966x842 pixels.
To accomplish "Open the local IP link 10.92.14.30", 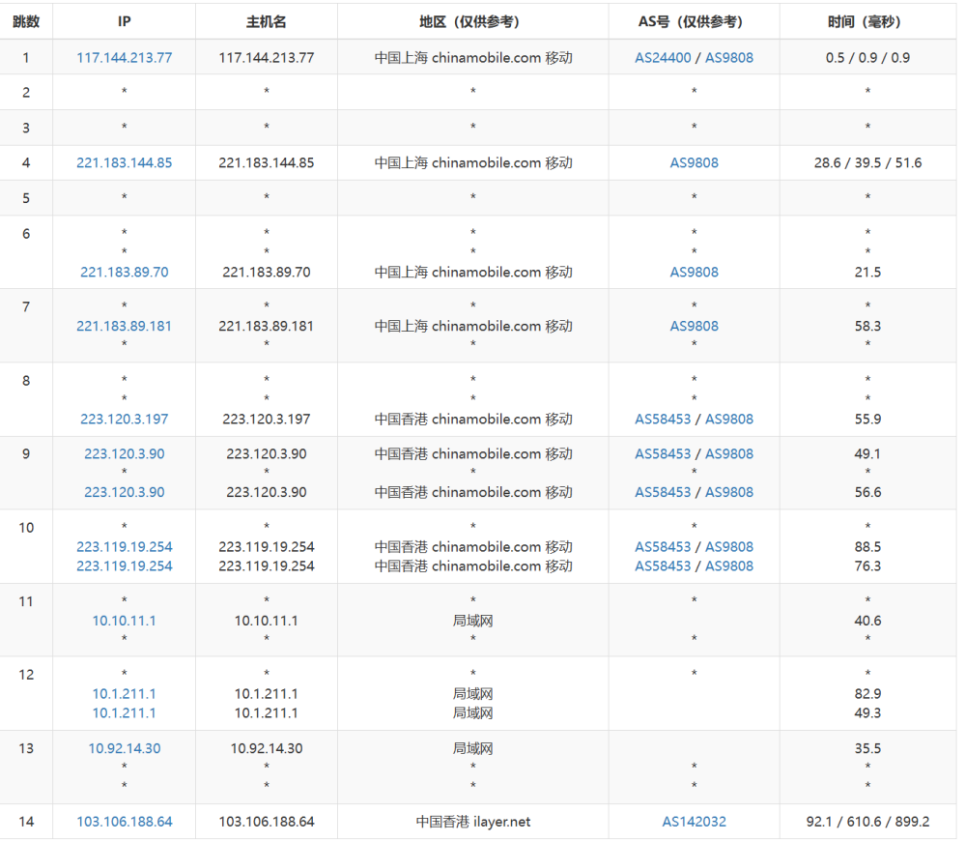I will (124, 747).
